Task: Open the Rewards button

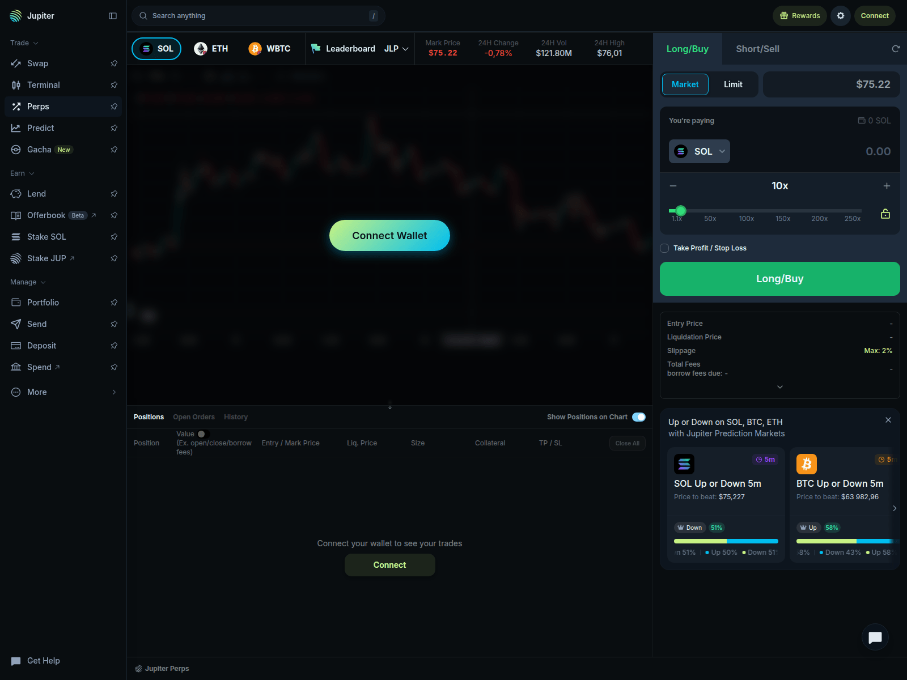Action: tap(800, 16)
